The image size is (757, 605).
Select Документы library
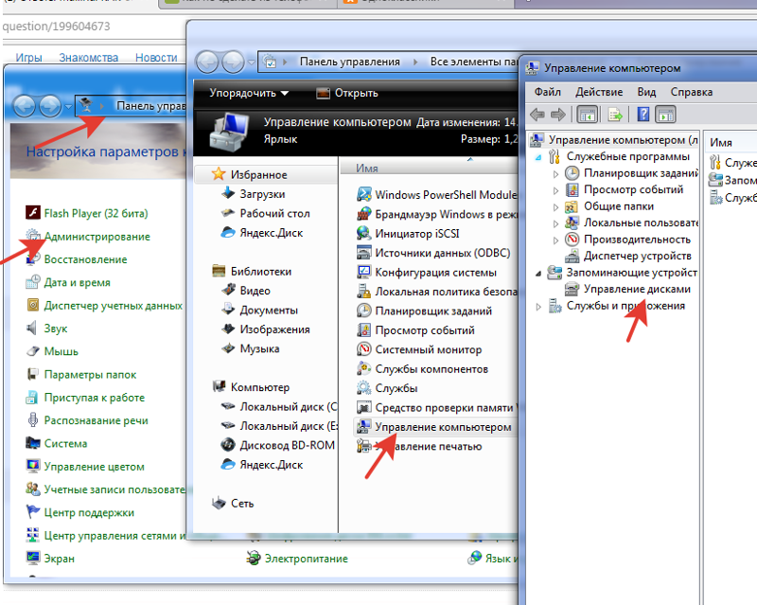pos(269,311)
